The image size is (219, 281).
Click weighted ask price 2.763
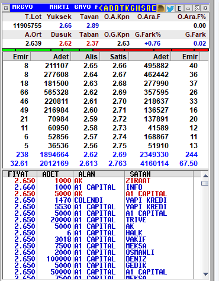coord(117,164)
